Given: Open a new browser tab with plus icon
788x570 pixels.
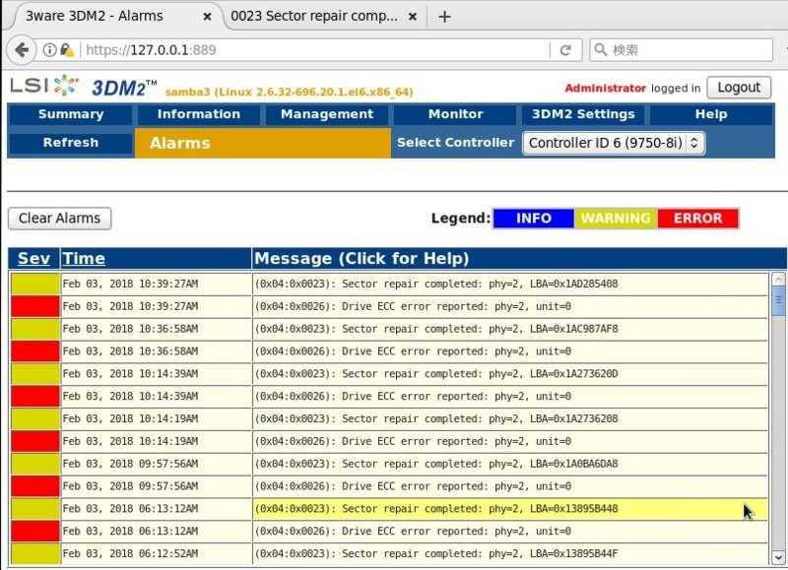Looking at the screenshot, I should [444, 17].
